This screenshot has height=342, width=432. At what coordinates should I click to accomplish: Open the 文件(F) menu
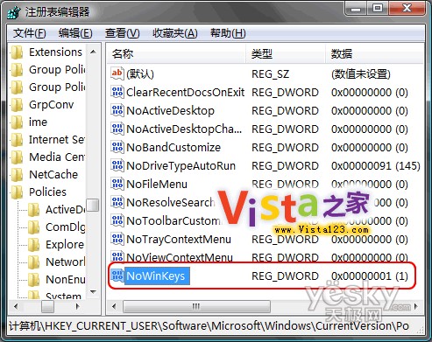click(30, 33)
